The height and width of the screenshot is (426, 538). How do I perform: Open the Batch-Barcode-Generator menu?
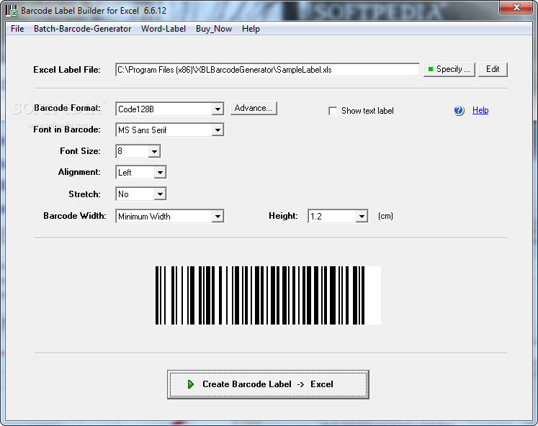(x=82, y=29)
